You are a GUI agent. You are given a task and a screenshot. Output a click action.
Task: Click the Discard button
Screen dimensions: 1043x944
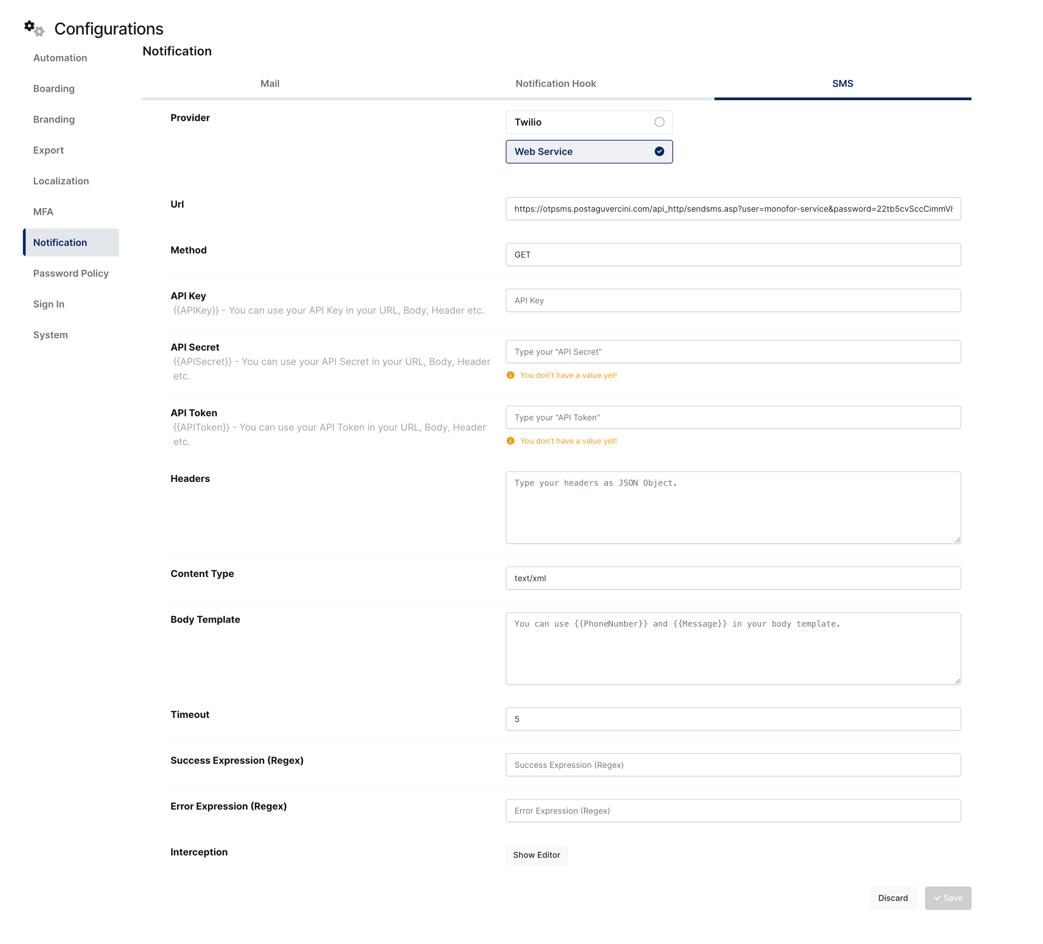tap(892, 898)
